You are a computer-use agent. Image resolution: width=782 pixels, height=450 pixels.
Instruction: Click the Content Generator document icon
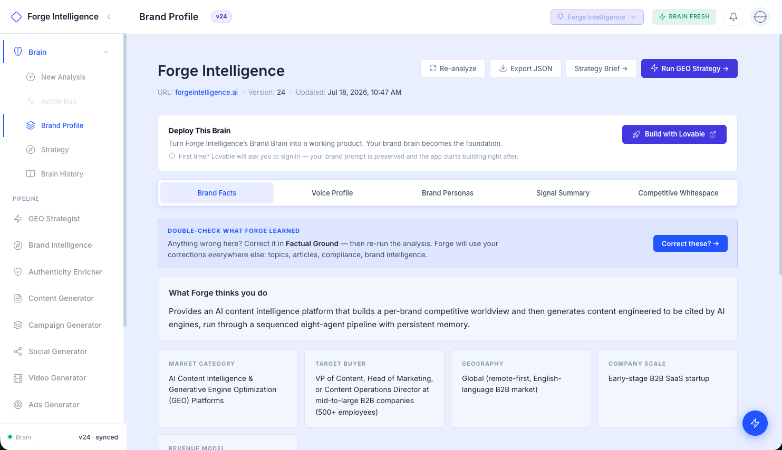click(x=18, y=298)
